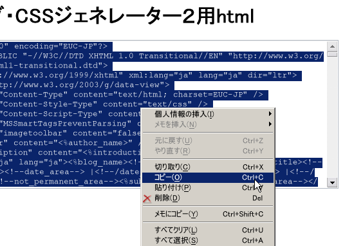Click コピー in the context menu
The width and height of the screenshot is (354, 246).
pyautogui.click(x=207, y=177)
